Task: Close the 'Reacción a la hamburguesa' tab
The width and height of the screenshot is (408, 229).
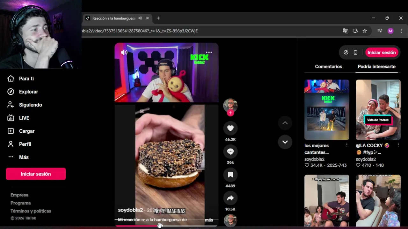Action: pyautogui.click(x=147, y=18)
